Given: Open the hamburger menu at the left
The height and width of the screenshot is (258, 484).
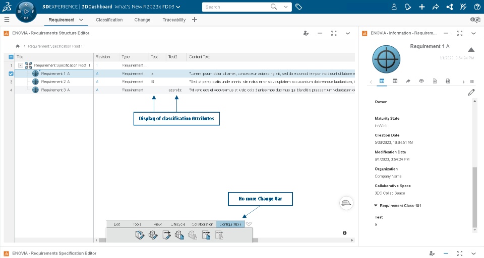Looking at the screenshot, I should (7, 20).
